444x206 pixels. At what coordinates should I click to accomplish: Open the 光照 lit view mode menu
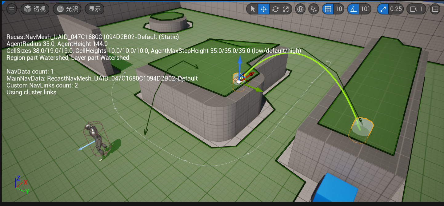(67, 9)
